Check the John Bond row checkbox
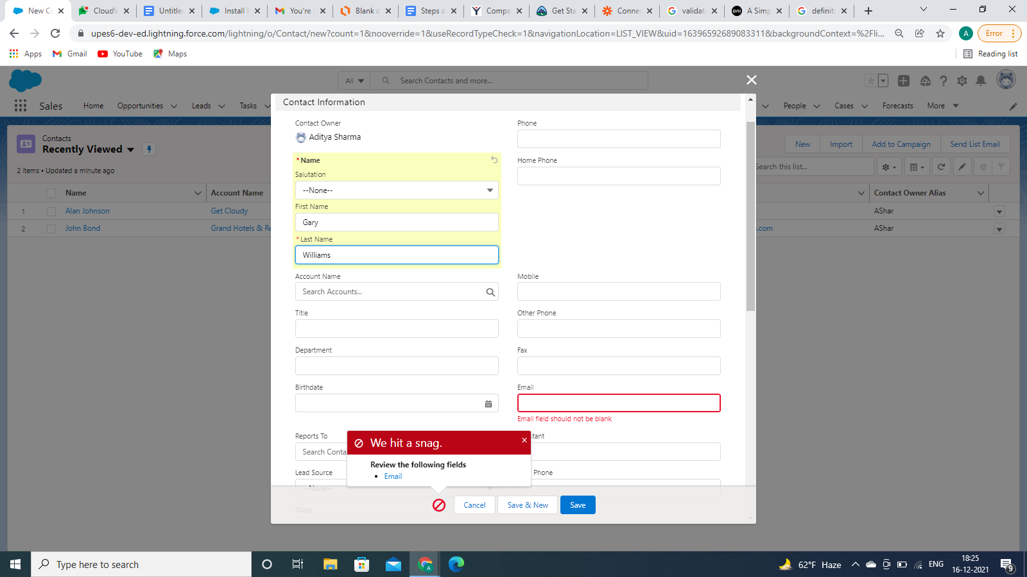This screenshot has height=577, width=1027. click(51, 229)
